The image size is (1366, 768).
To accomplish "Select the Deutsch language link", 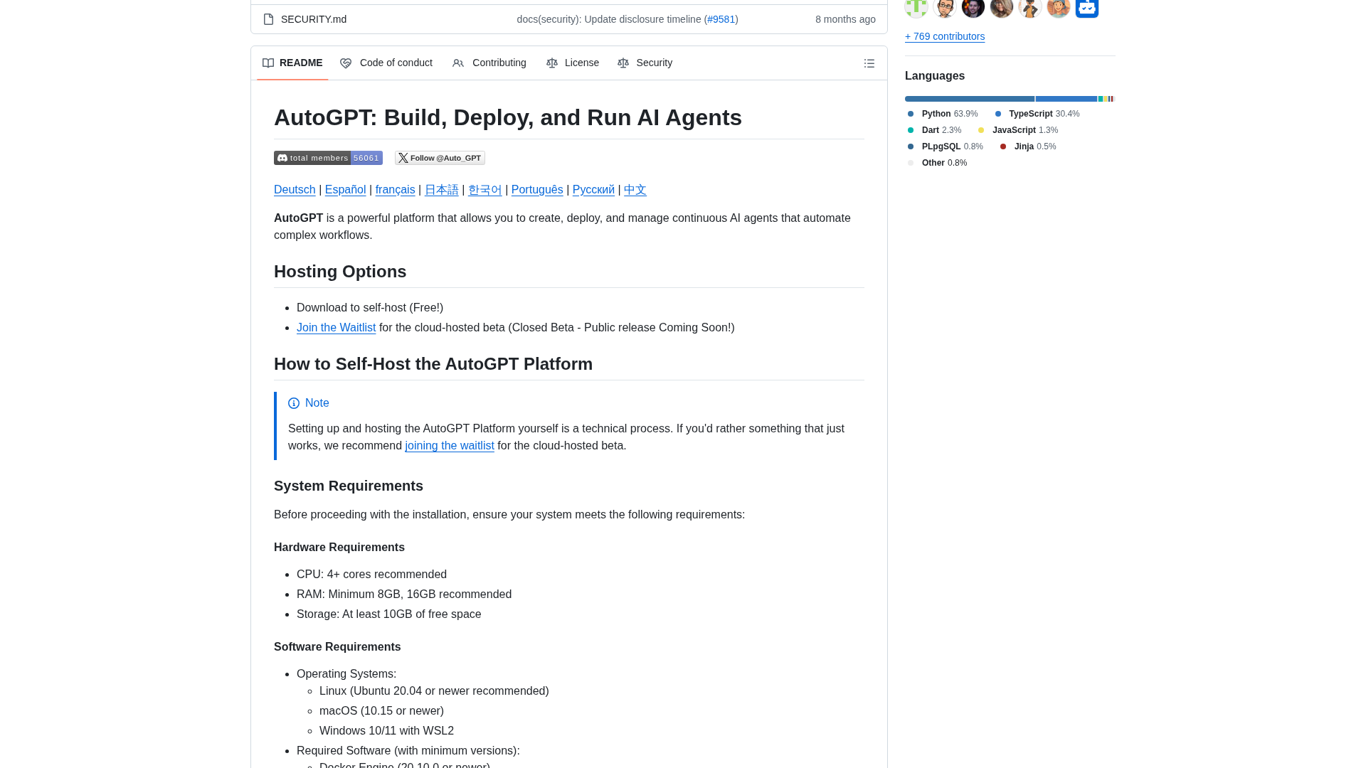I will click(295, 190).
